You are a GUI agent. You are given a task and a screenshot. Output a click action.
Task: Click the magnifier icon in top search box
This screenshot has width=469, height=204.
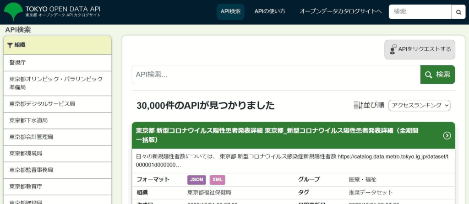point(458,12)
